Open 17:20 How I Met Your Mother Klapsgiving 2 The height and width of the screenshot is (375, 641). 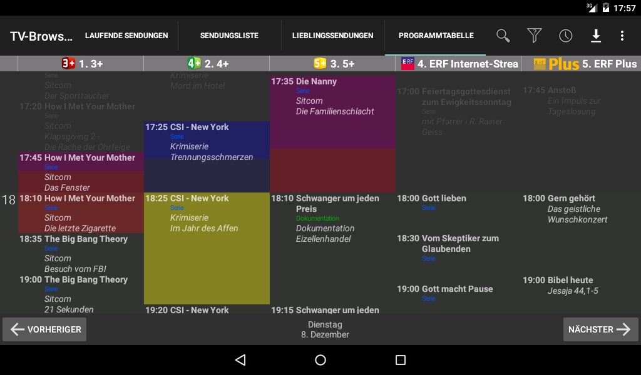(x=81, y=126)
